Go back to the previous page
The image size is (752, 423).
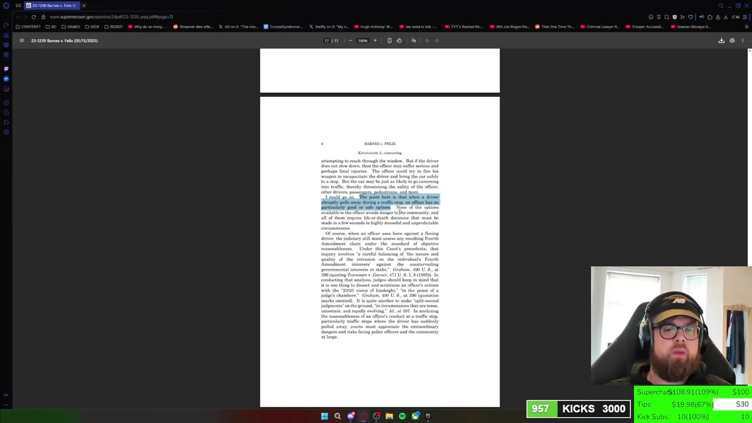coord(18,17)
